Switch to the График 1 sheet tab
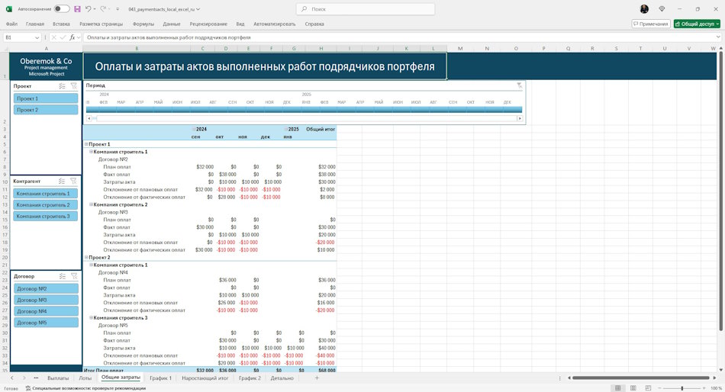 pos(160,378)
